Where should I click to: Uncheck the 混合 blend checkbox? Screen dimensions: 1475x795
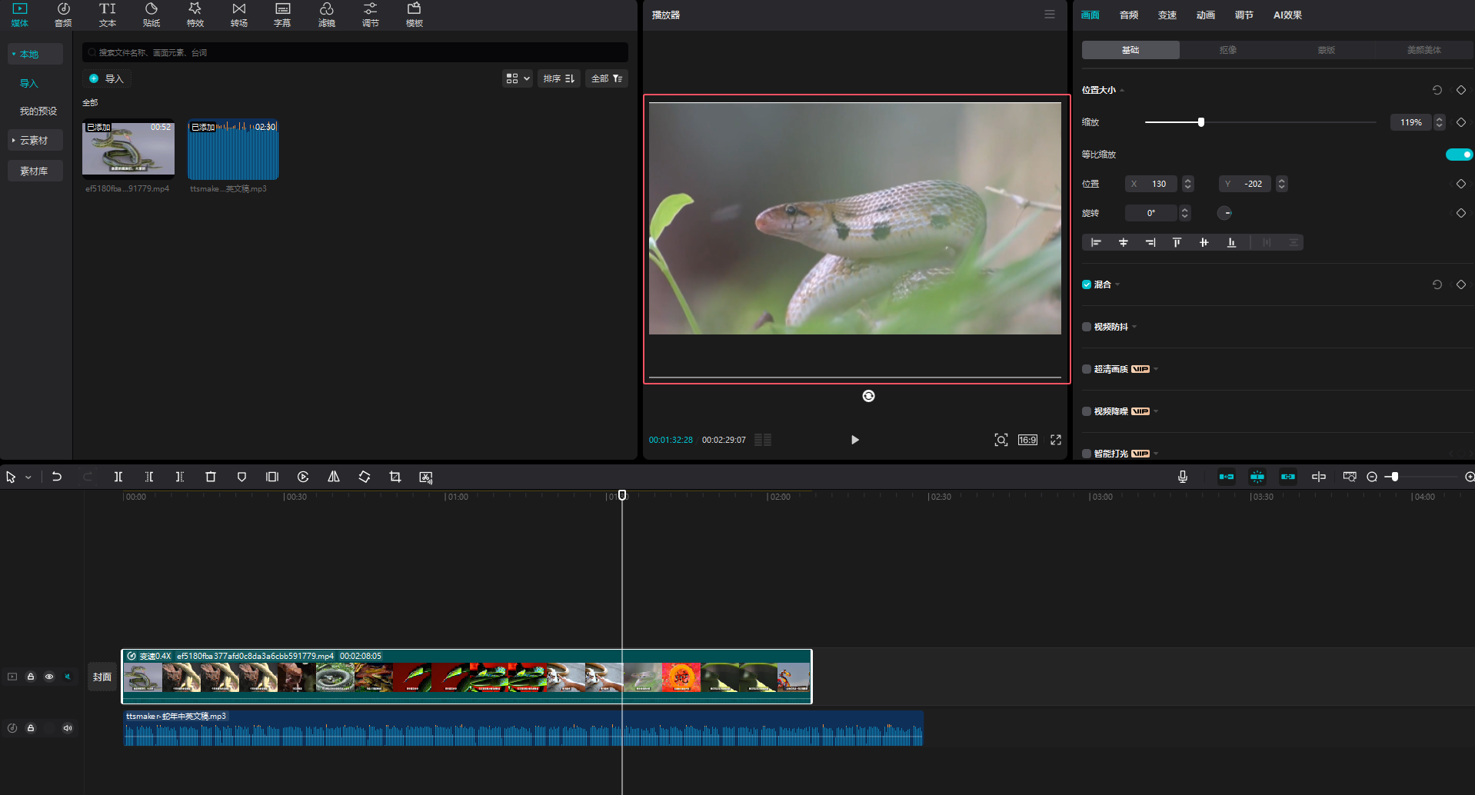1087,284
